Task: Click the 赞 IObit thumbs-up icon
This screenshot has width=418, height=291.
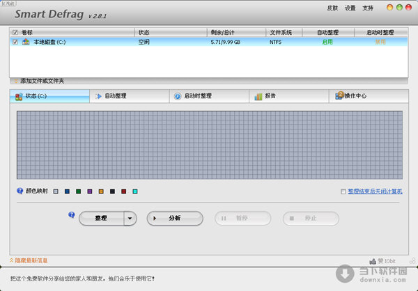Action: [373, 261]
